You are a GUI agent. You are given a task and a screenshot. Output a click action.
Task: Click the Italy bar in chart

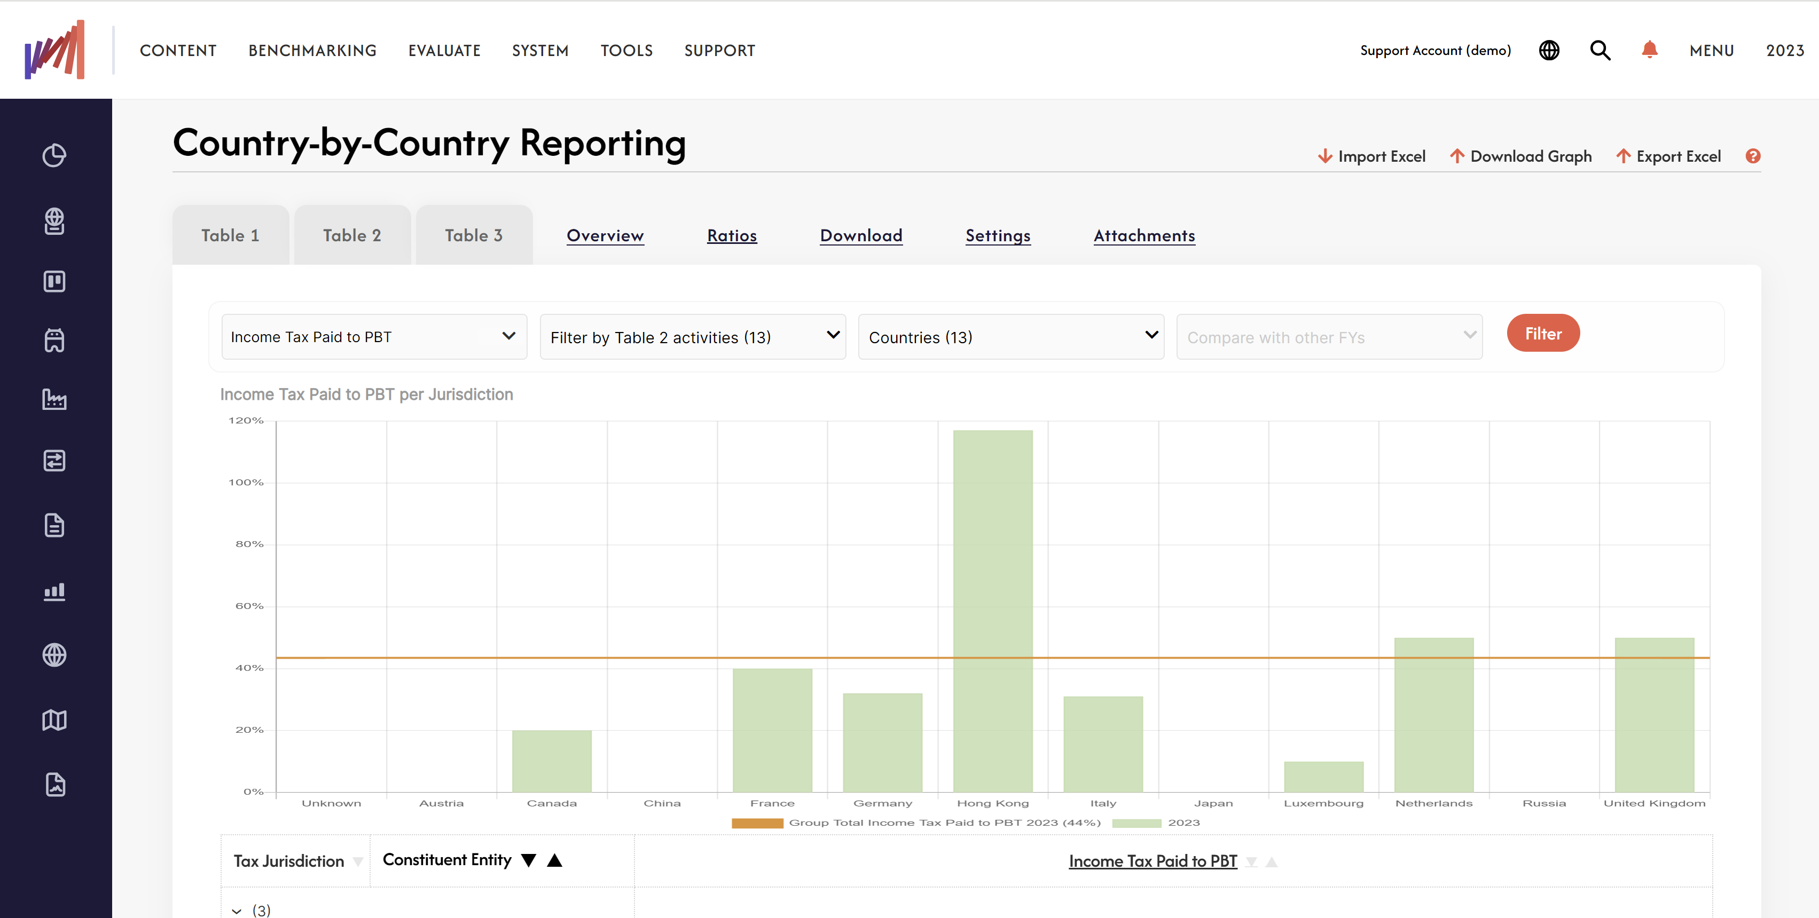[1103, 743]
